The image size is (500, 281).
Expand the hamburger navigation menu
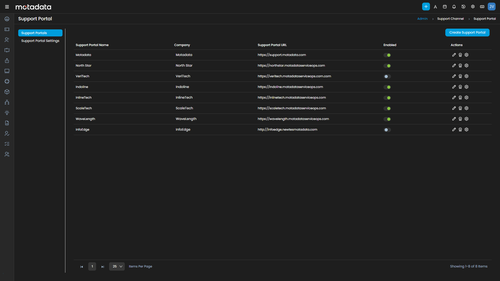(x=7, y=7)
